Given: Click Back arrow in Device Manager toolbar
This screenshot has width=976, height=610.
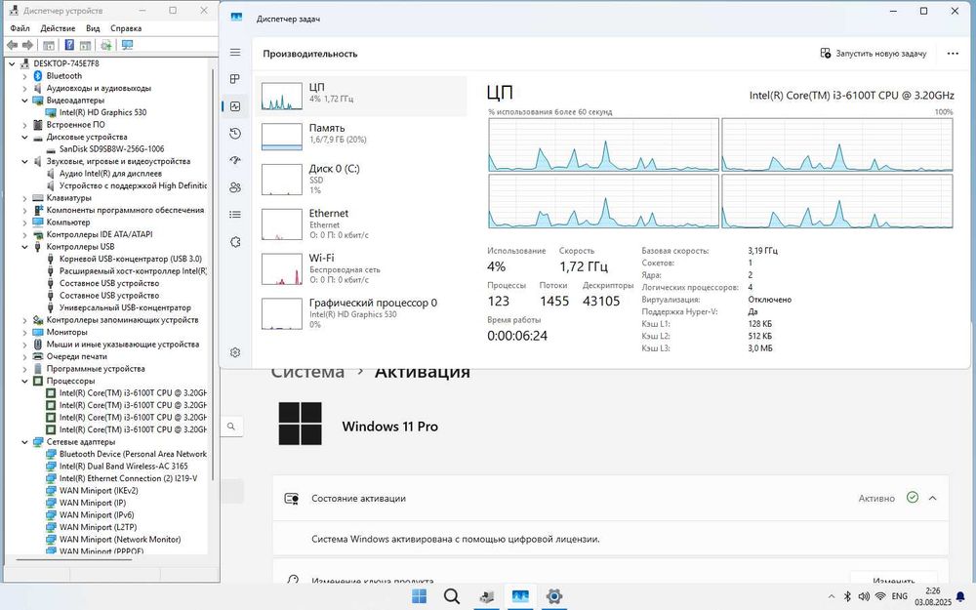Looking at the screenshot, I should (12, 45).
